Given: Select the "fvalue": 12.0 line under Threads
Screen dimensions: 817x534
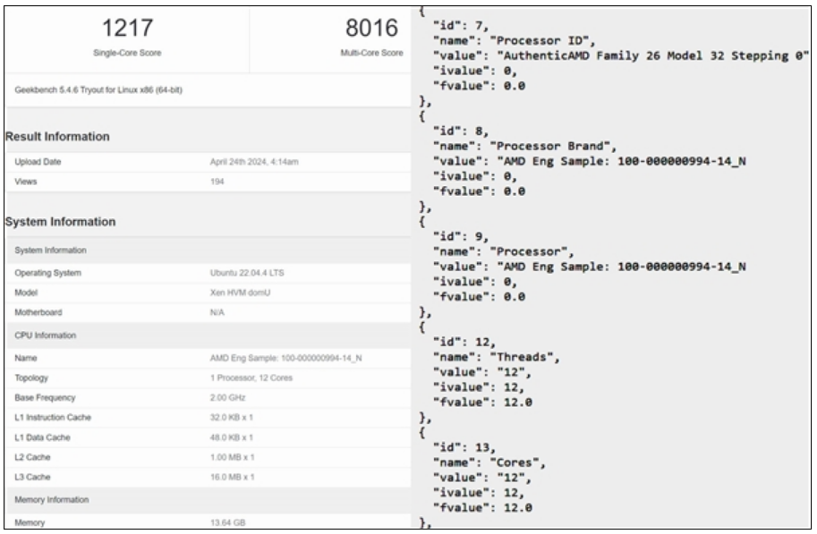Looking at the screenshot, I should [x=482, y=403].
